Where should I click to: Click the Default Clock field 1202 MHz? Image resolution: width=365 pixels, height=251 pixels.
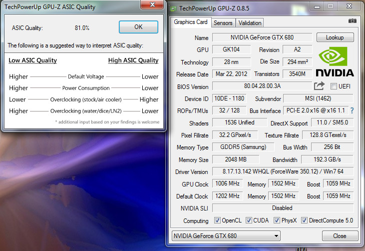coord(227,196)
